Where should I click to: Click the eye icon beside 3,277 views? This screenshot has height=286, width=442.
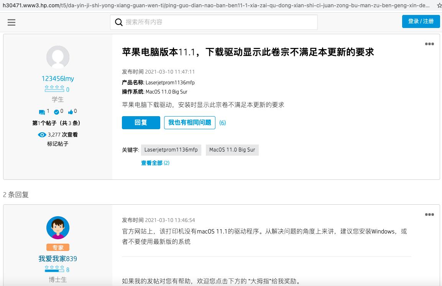tap(42, 135)
